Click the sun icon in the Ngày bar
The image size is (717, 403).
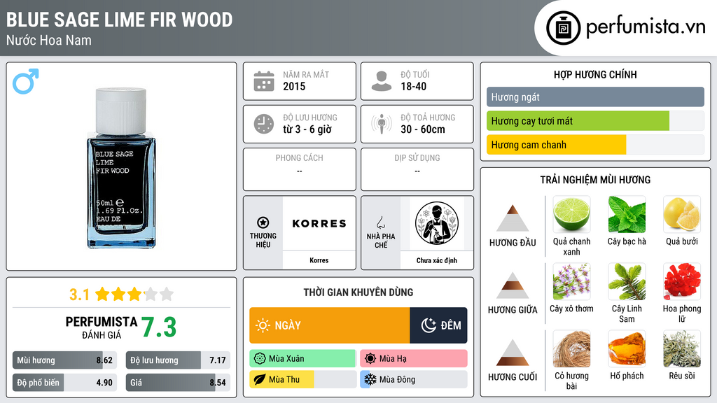coord(263,325)
